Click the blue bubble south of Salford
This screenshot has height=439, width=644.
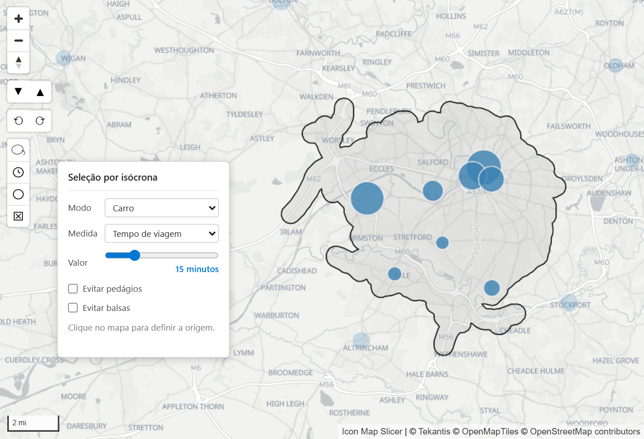coord(433,191)
